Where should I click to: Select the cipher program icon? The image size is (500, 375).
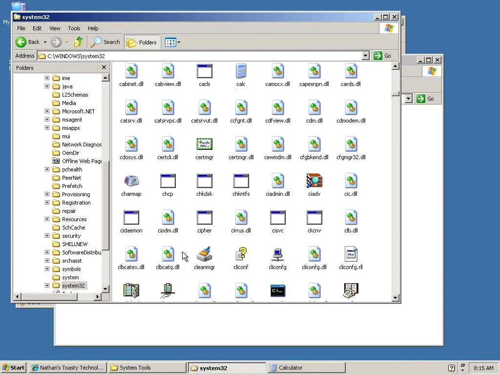205,217
